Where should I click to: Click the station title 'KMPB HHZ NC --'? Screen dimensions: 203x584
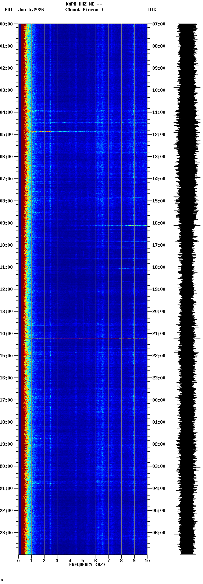[x=84, y=4]
